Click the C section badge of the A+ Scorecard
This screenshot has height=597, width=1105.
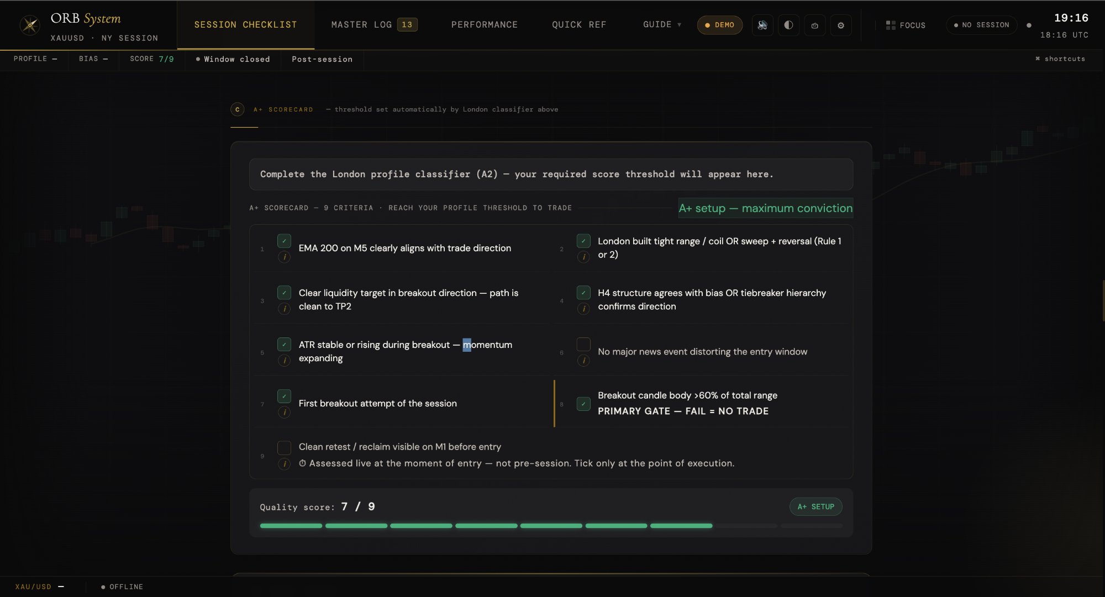[x=238, y=109]
